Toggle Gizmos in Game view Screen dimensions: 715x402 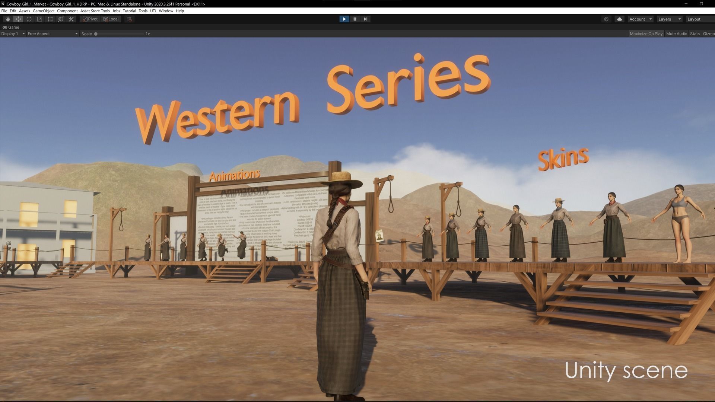pos(708,33)
